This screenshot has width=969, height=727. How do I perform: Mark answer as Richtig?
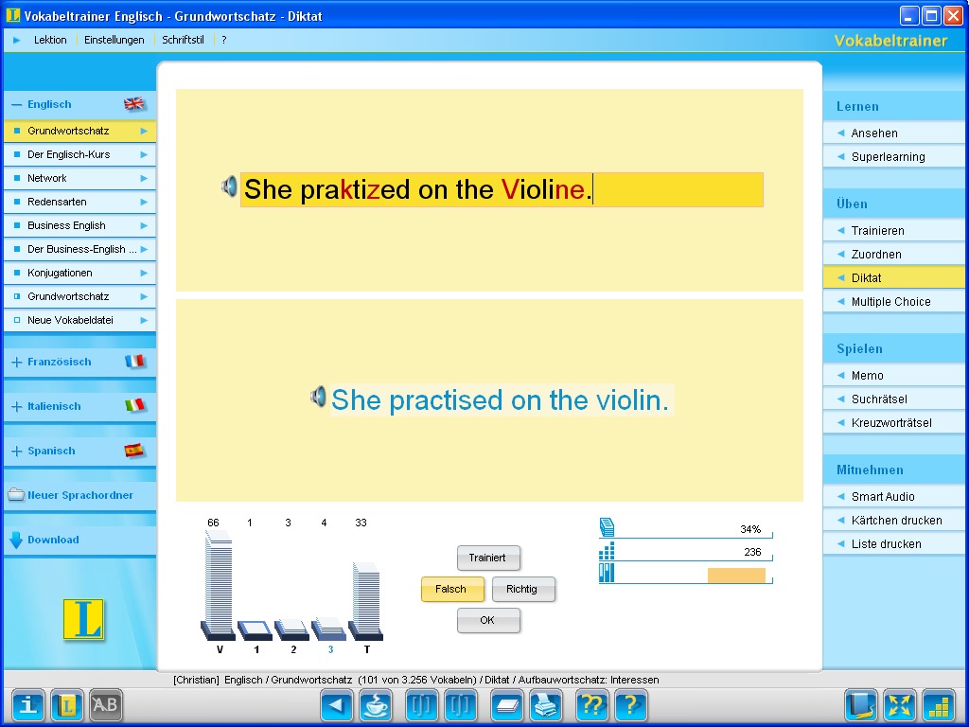(x=523, y=589)
